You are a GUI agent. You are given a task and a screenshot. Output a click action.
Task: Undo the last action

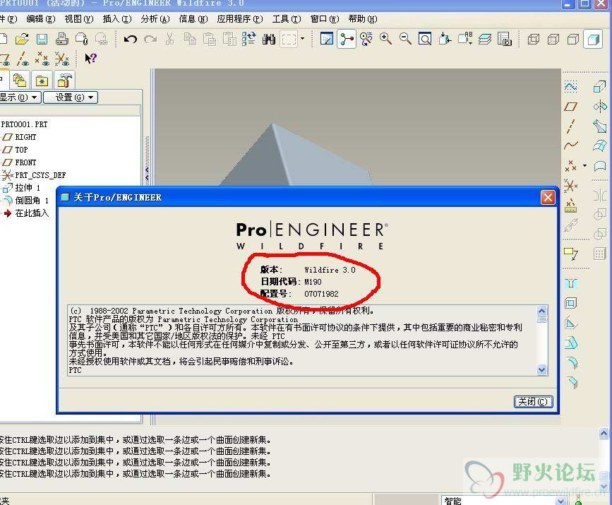131,39
